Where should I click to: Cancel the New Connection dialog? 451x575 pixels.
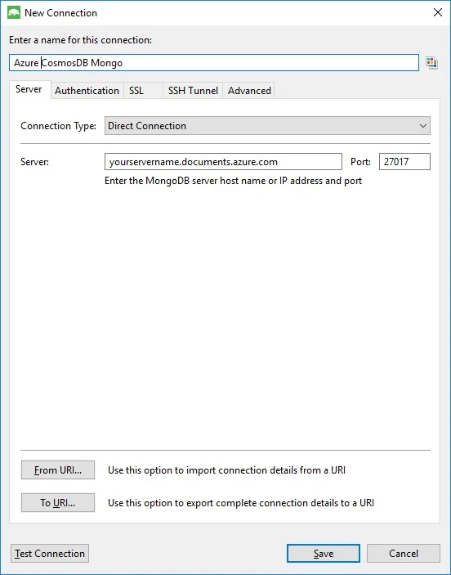[404, 554]
